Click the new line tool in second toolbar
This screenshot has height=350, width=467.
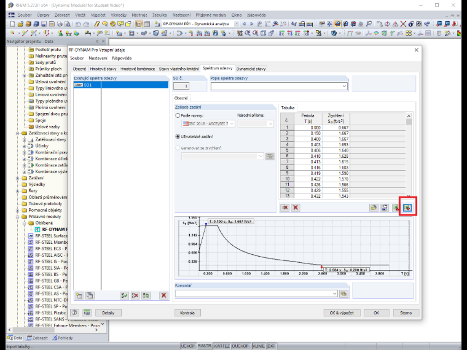(x=25, y=33)
